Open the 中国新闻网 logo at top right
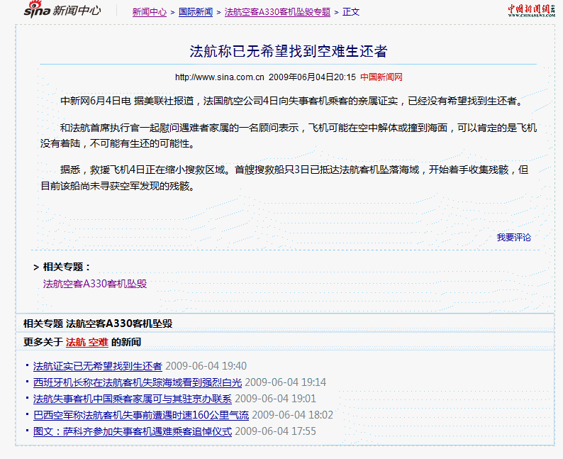This screenshot has height=459, width=563. pos(530,9)
